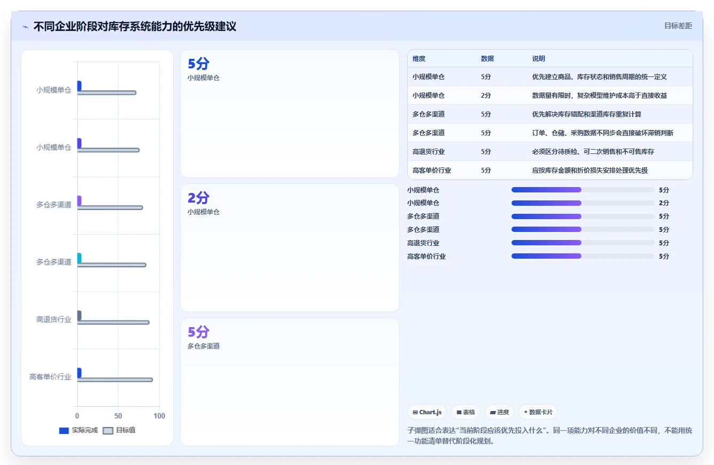The width and height of the screenshot is (714, 465).
Task: Open the 2分 小规模单仓 data card
Action: pos(290,247)
